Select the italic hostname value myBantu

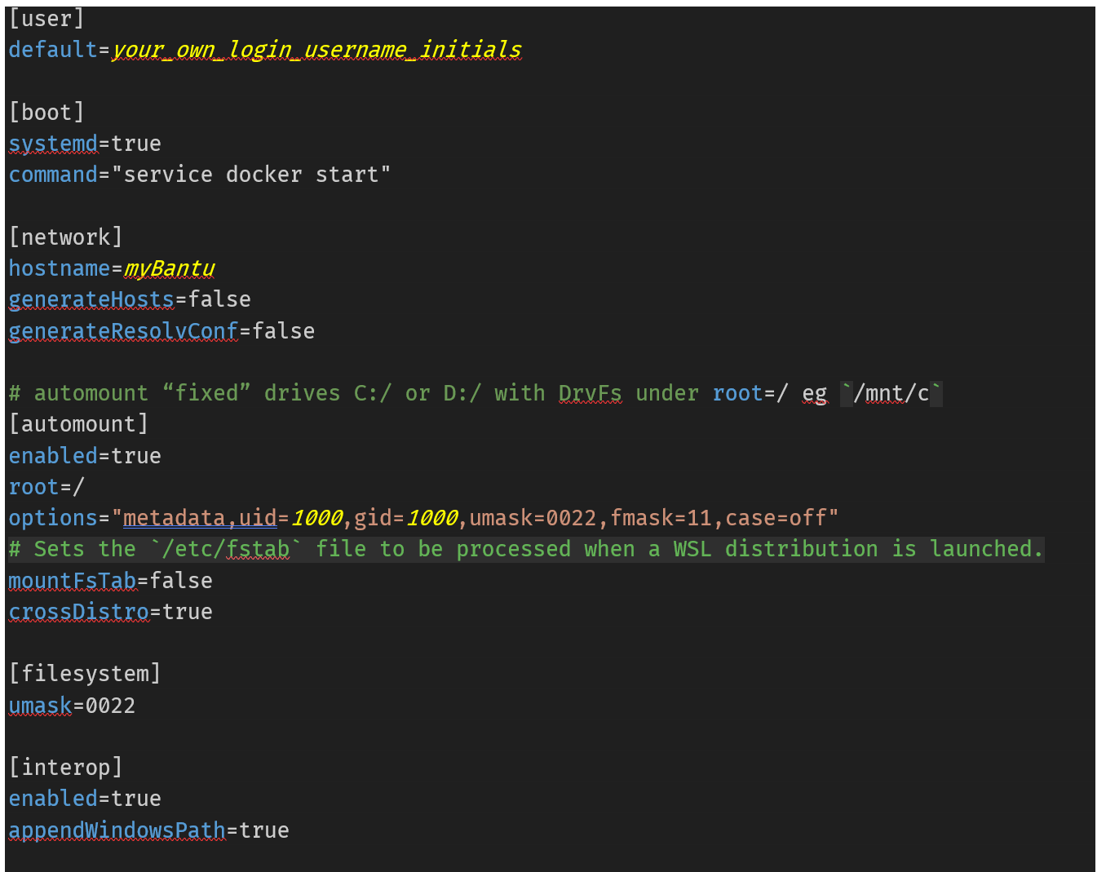[x=169, y=268]
